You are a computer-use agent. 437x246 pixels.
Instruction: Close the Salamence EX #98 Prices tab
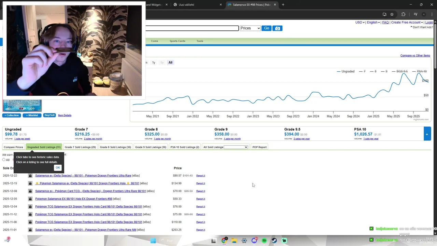coord(275,5)
